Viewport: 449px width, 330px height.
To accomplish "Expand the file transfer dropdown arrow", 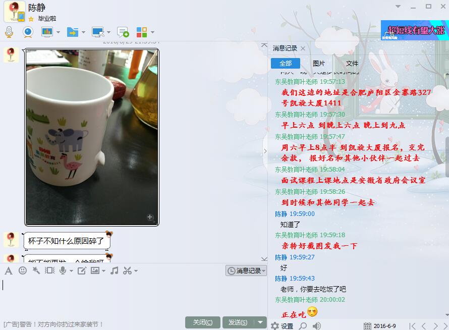I will pos(83,32).
